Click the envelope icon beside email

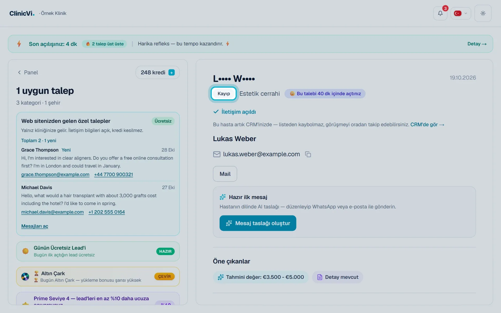coord(217,154)
